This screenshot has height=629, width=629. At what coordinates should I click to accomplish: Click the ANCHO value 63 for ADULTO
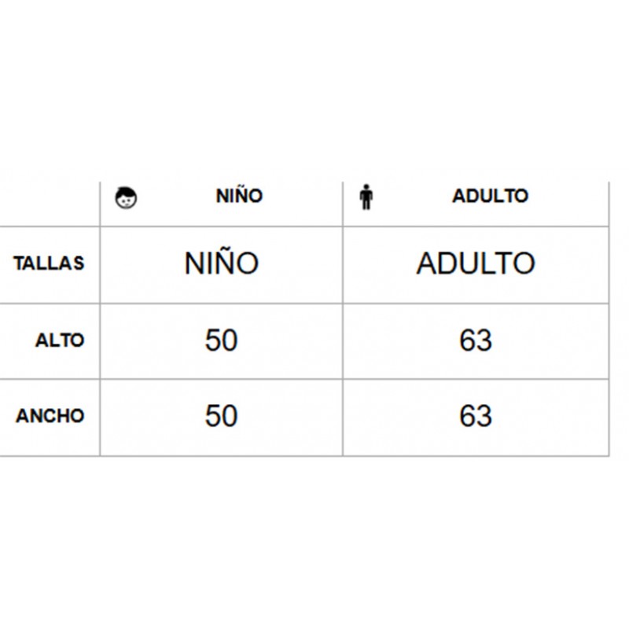476,416
